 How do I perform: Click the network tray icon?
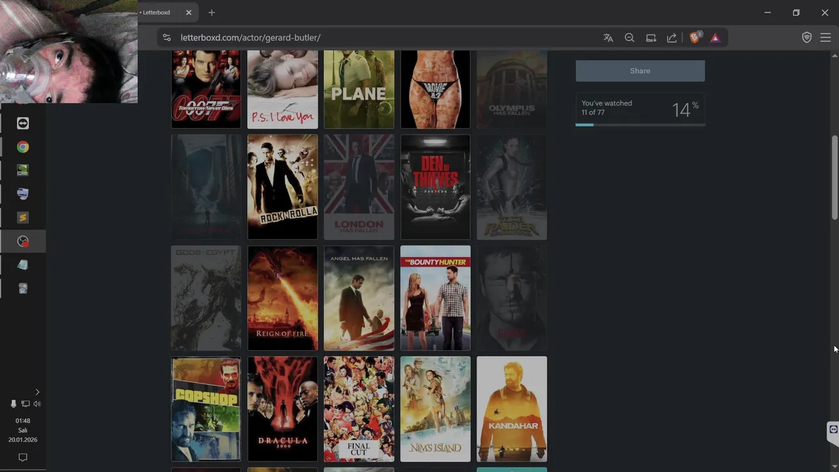pyautogui.click(x=25, y=404)
